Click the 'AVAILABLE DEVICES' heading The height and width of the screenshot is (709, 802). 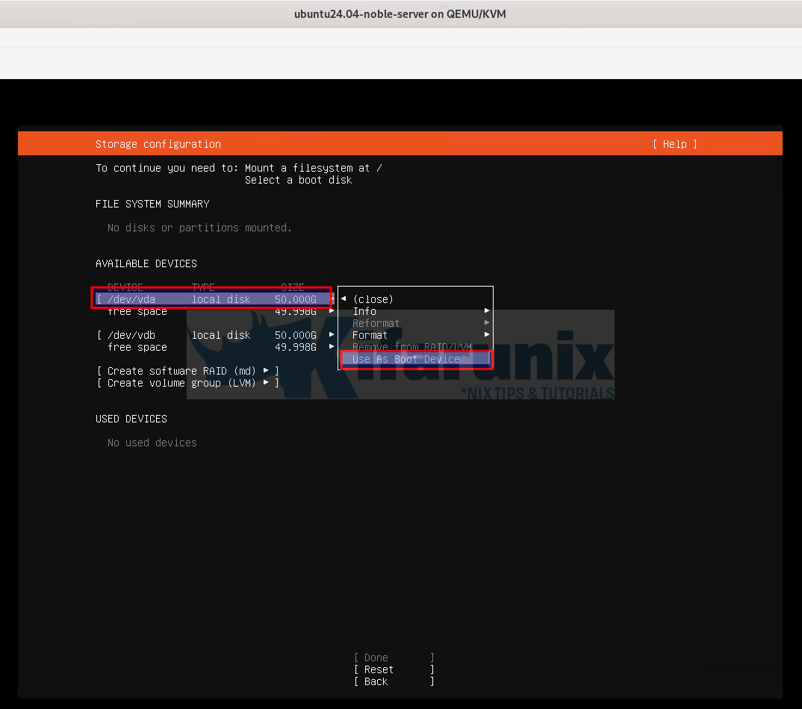point(146,263)
